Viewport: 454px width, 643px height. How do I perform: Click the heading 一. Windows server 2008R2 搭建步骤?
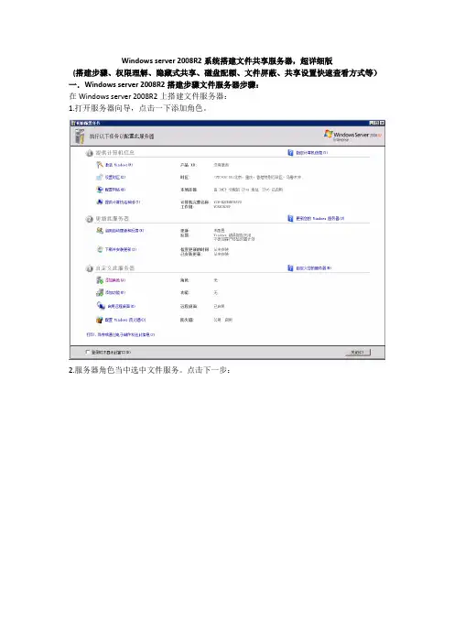[164, 85]
